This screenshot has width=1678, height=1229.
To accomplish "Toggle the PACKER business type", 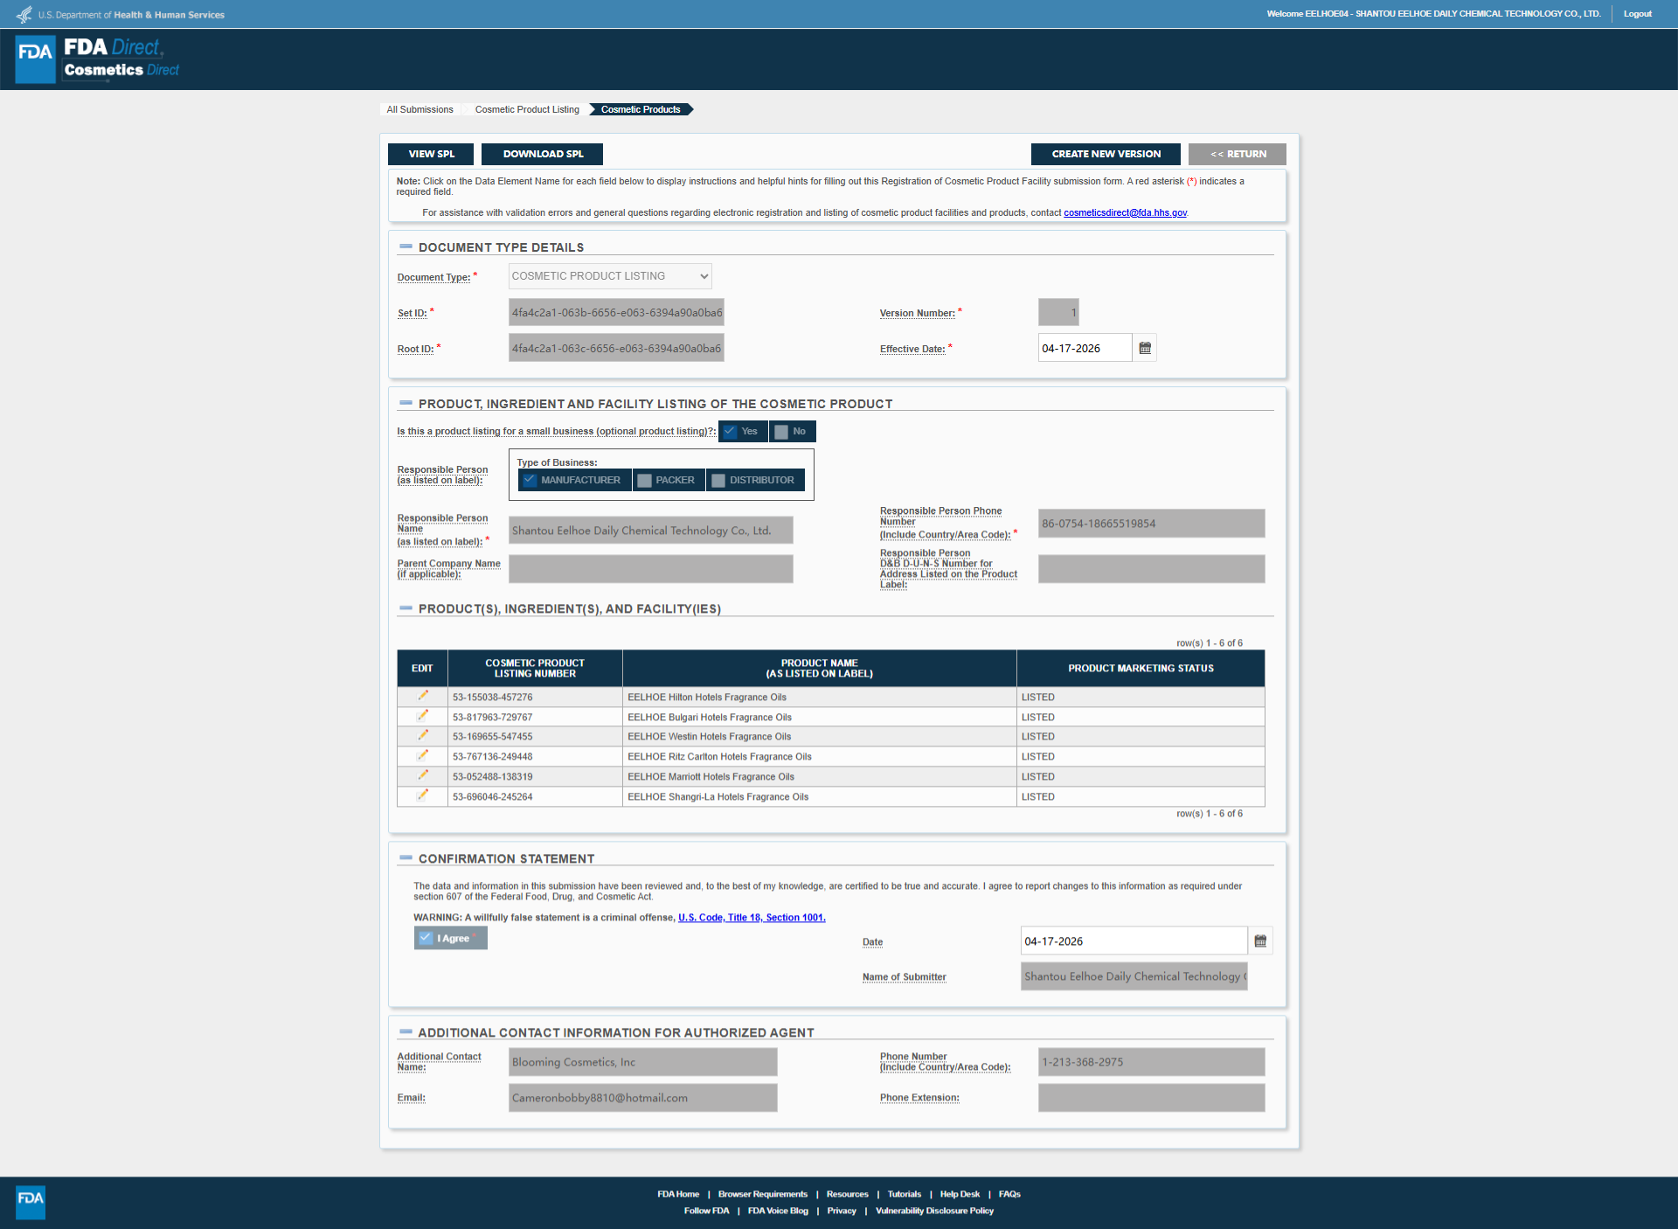I will (x=669, y=480).
